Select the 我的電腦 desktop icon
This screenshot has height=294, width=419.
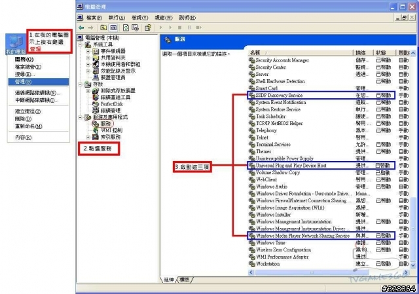pos(16,44)
